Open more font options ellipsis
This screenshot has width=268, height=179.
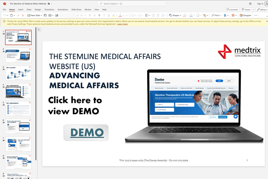point(127,15)
